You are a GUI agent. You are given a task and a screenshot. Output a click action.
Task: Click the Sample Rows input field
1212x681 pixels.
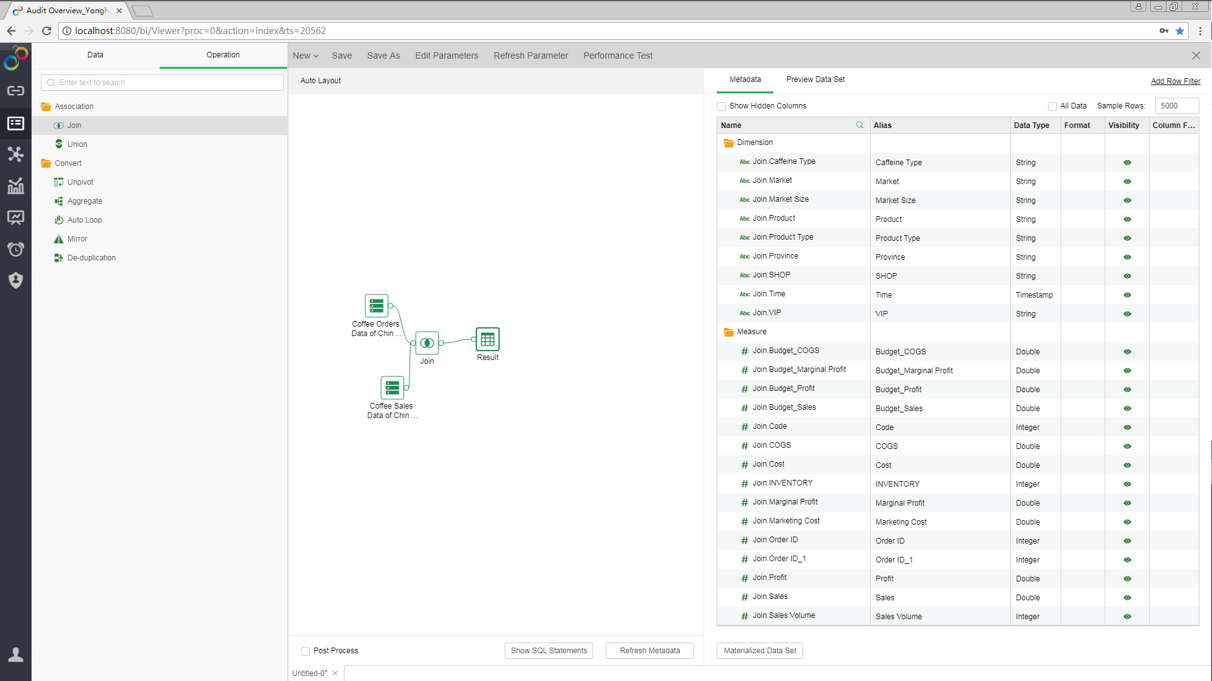point(1176,106)
